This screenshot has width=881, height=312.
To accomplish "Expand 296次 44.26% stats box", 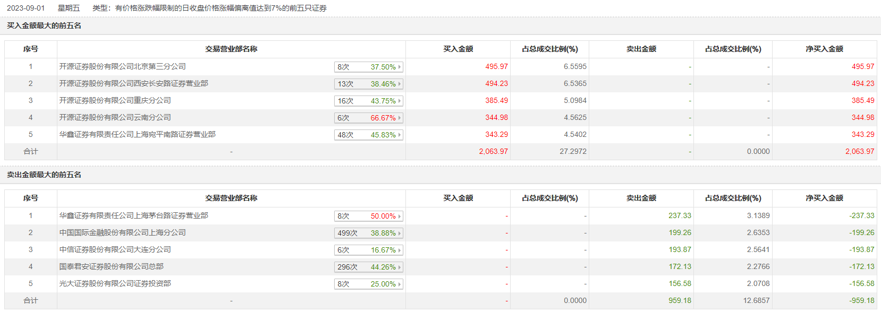I will pos(369,267).
